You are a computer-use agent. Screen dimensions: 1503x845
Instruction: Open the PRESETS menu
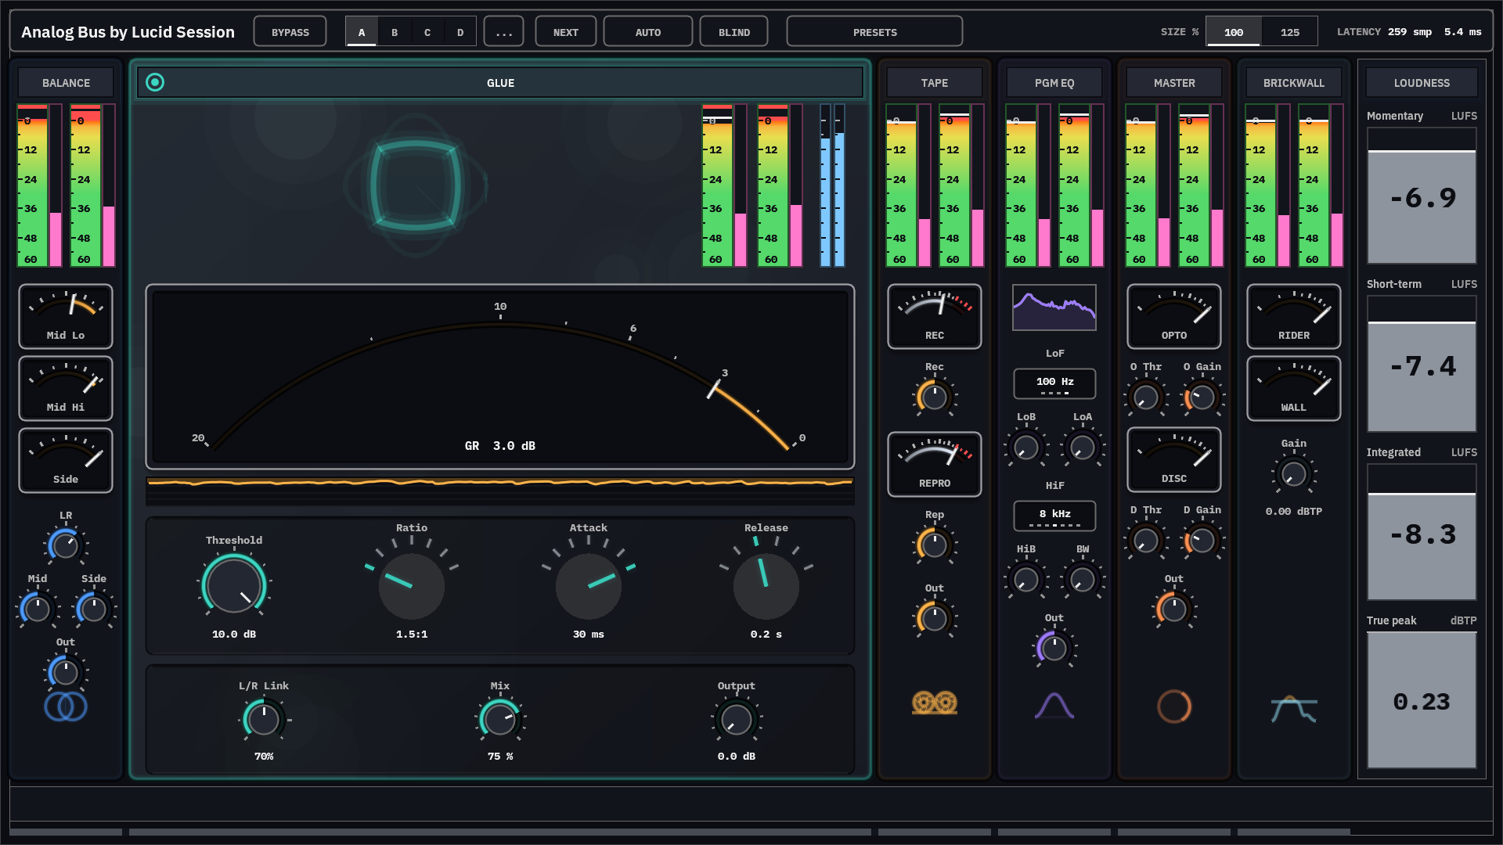[x=874, y=32]
